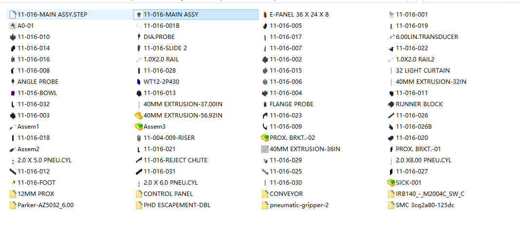The width and height of the screenshot is (520, 232).
Task: Select the ANGLE PROBE file name
Action: pyautogui.click(x=38, y=82)
